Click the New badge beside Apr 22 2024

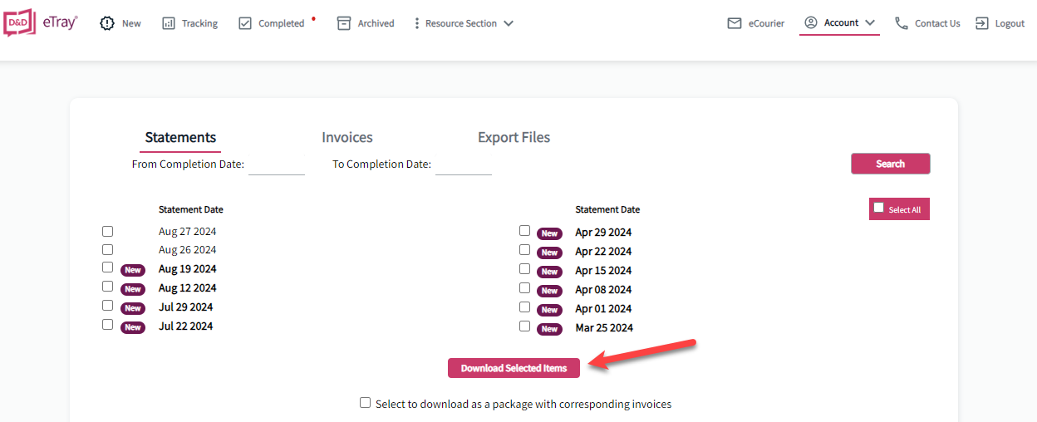pos(549,253)
